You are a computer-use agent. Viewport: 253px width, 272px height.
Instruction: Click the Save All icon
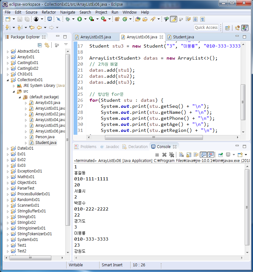[x=27, y=19]
